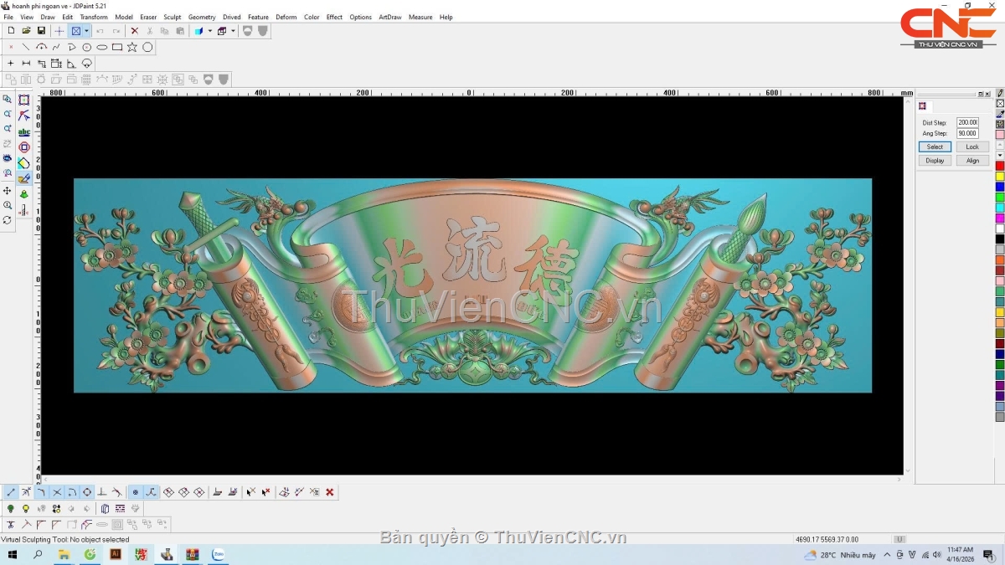The height and width of the screenshot is (565, 1005).
Task: Pick the red color swatch
Action: pos(999,166)
